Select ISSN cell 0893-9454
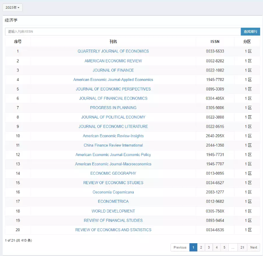263x256 pixels. pos(215,220)
